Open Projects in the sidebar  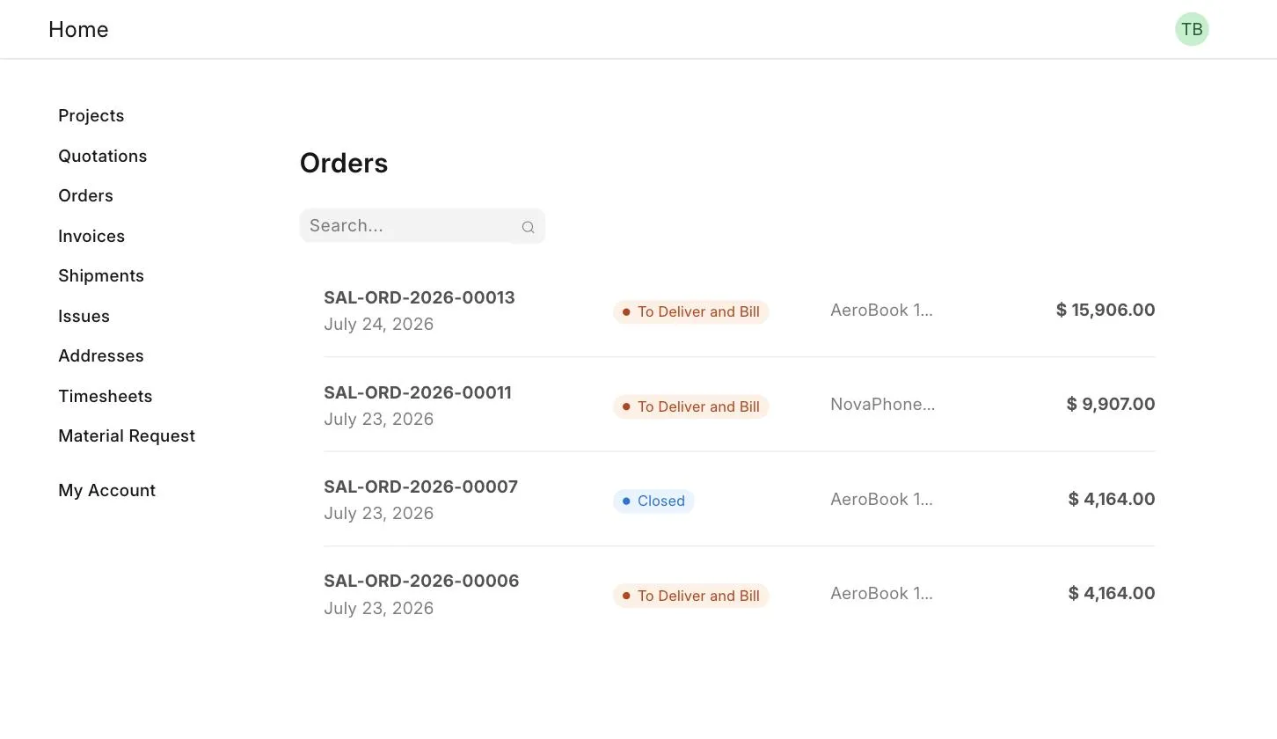[x=91, y=116]
